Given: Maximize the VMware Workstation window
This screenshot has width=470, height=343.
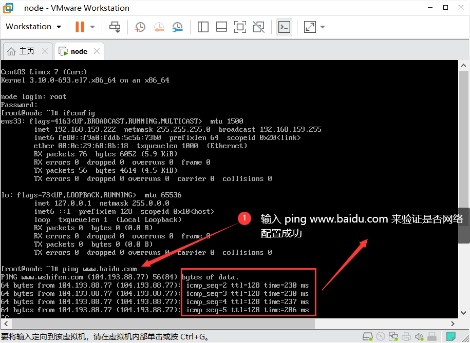Looking at the screenshot, I should point(446,8).
